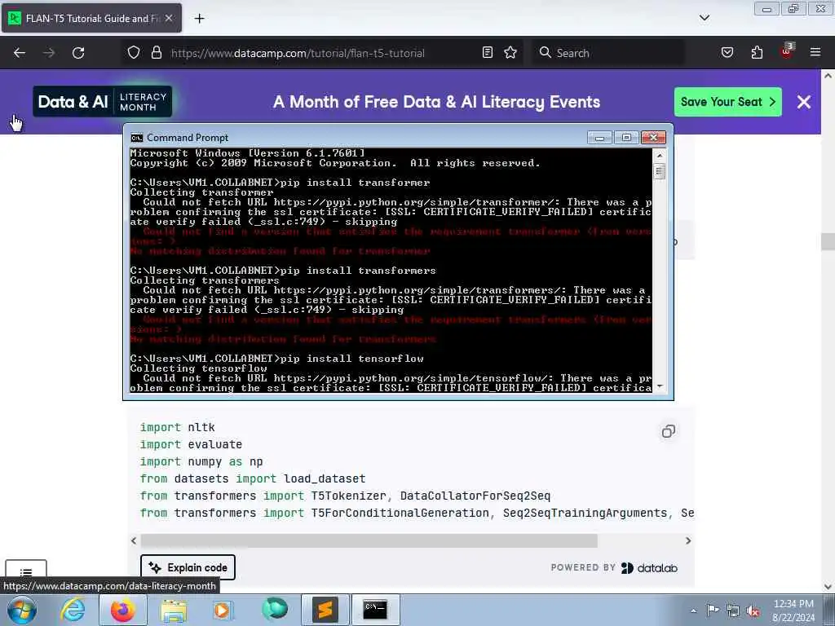Select the FLAN-T5 Tutorial tab
This screenshot has height=626, width=835.
[91, 18]
